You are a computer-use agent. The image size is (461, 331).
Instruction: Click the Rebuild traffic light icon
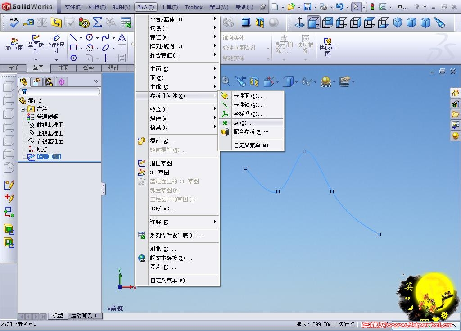372,6
